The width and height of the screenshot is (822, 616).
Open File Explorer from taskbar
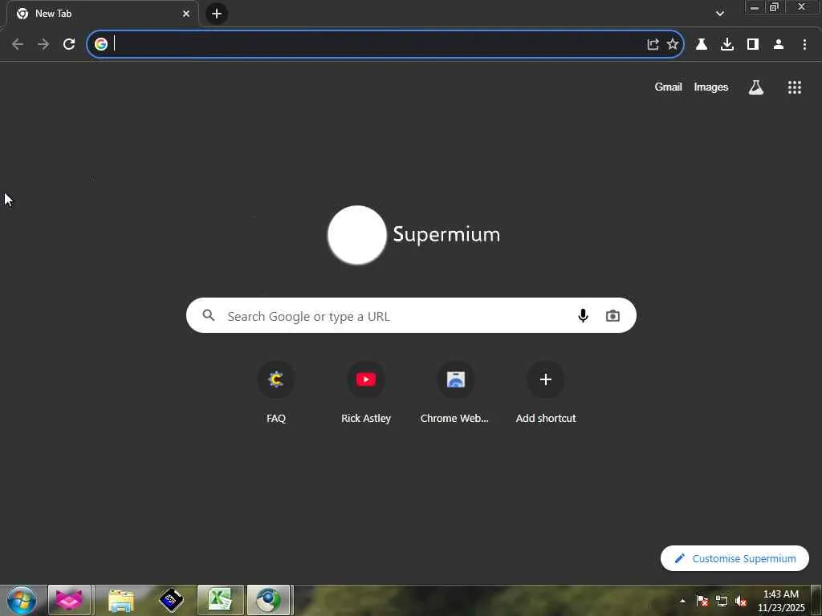point(121,600)
